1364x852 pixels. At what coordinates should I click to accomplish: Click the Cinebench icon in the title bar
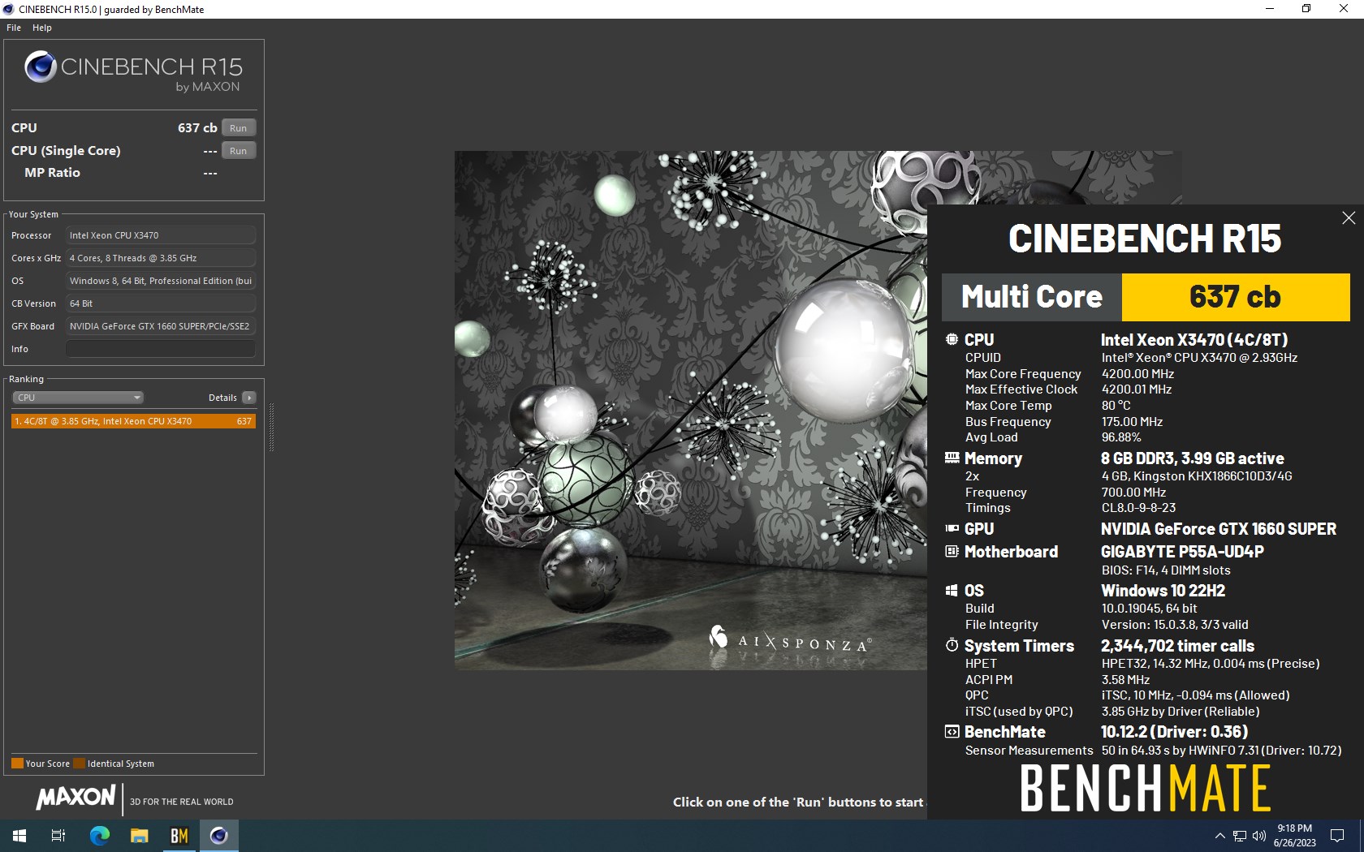[9, 9]
